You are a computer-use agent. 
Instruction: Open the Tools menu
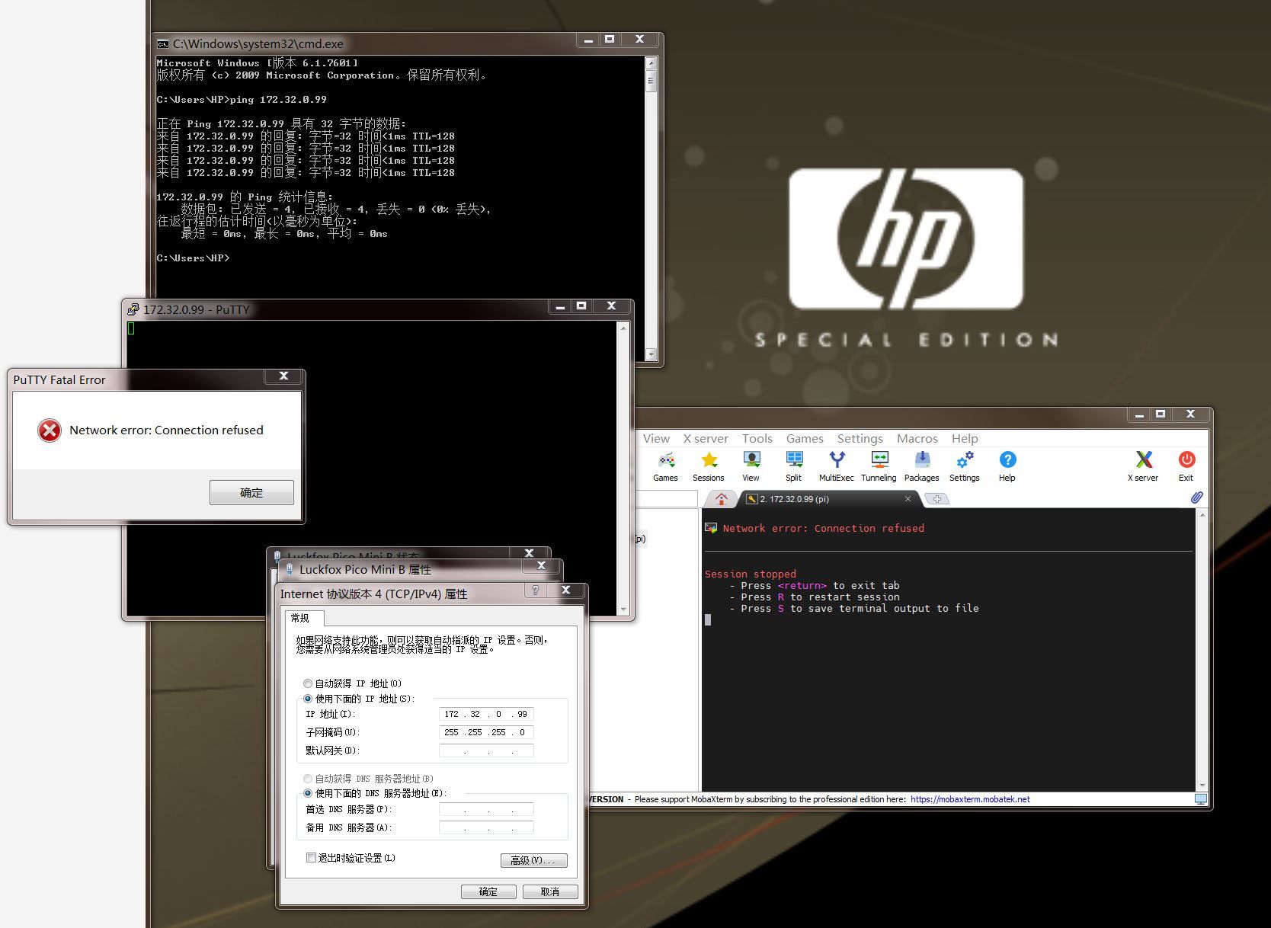757,439
